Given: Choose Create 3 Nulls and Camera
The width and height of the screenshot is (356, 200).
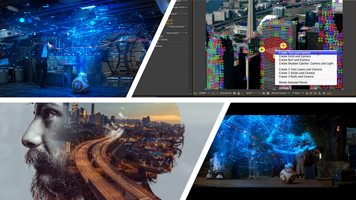Looking at the screenshot, I should [x=305, y=77].
